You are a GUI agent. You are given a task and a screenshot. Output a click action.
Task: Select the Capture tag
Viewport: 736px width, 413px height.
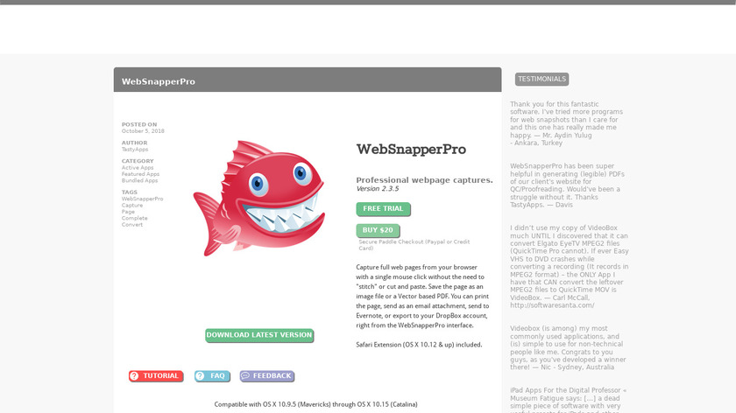[x=132, y=206]
